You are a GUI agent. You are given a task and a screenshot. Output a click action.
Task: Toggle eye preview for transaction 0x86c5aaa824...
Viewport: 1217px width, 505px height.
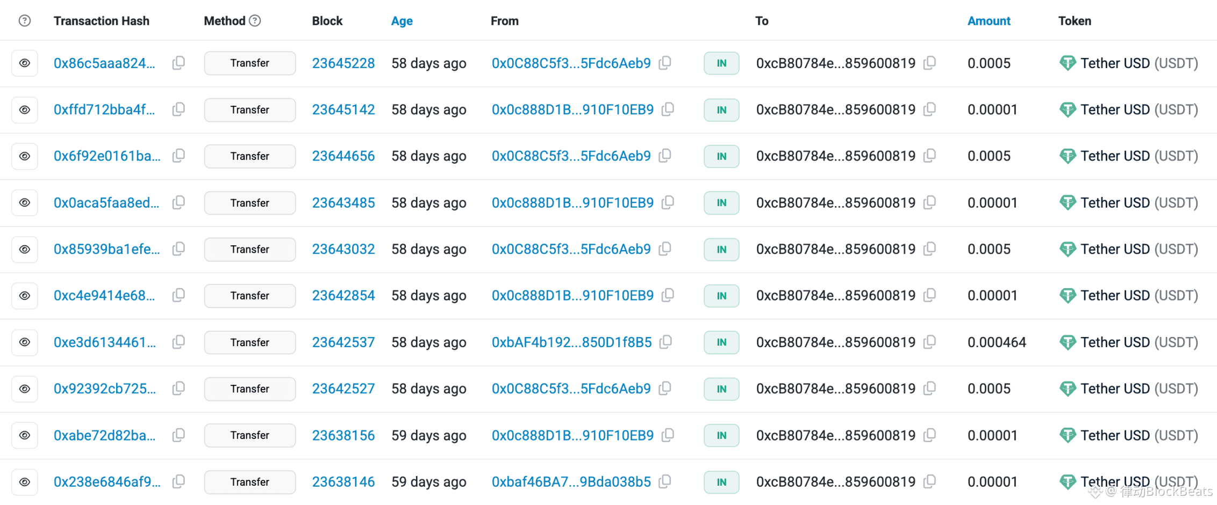pos(25,63)
